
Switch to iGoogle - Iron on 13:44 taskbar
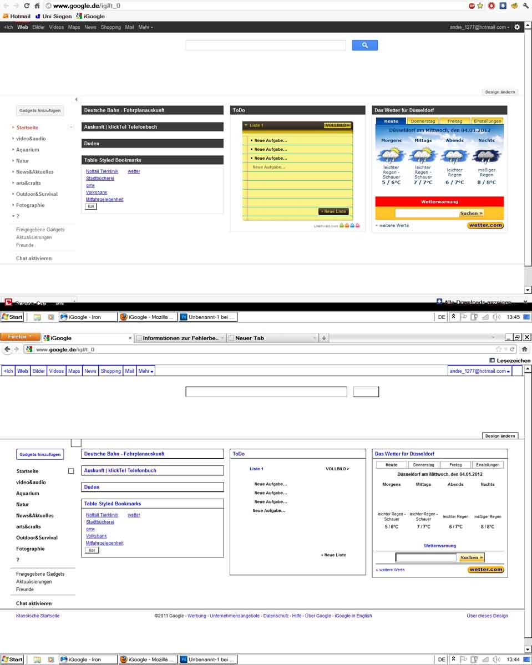(x=87, y=659)
